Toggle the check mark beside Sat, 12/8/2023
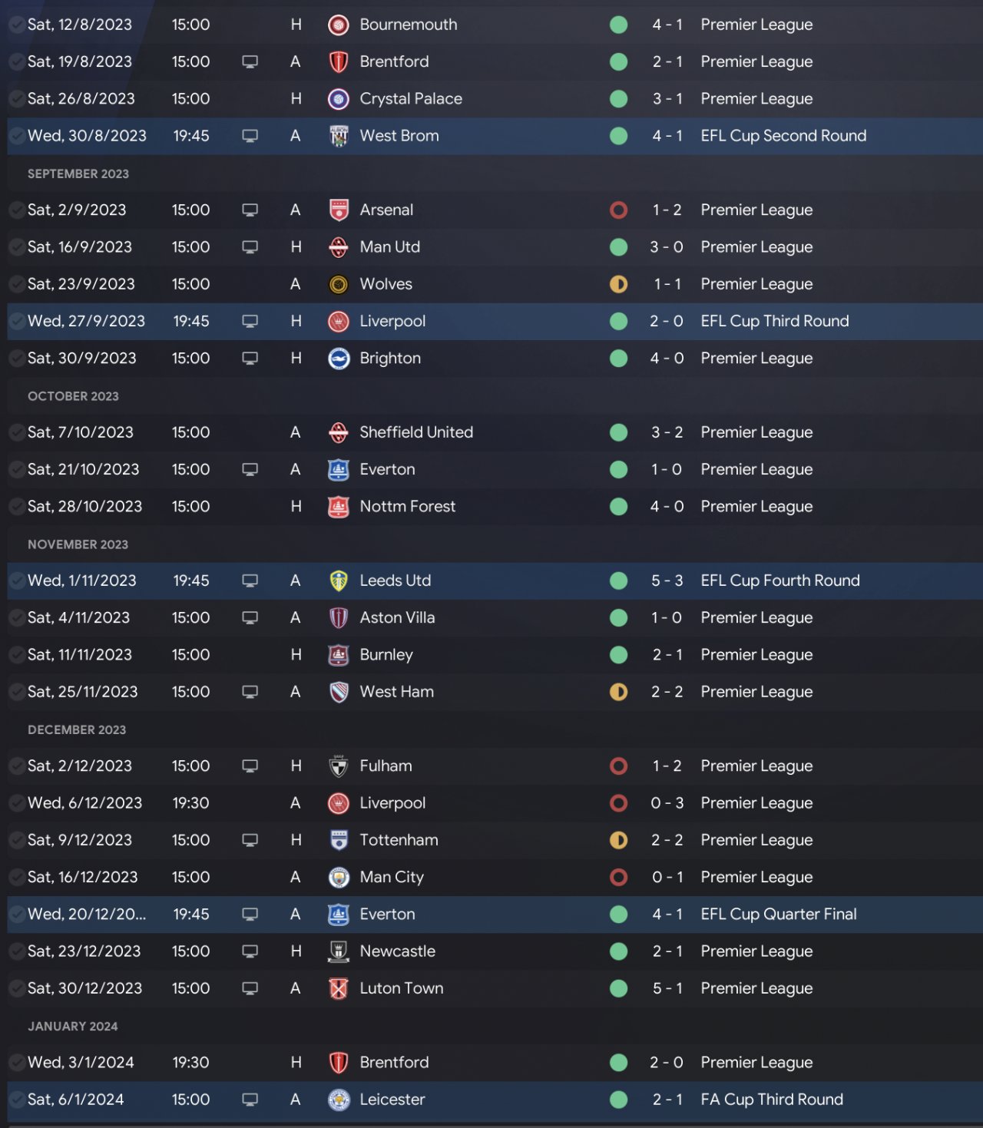Screen dimensions: 983x1128 point(16,25)
